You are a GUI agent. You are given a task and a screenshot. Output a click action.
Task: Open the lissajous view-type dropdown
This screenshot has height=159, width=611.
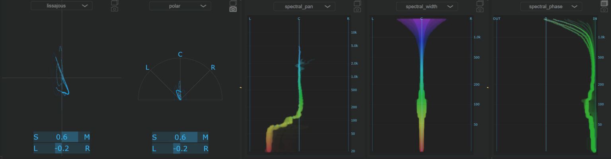click(62, 6)
